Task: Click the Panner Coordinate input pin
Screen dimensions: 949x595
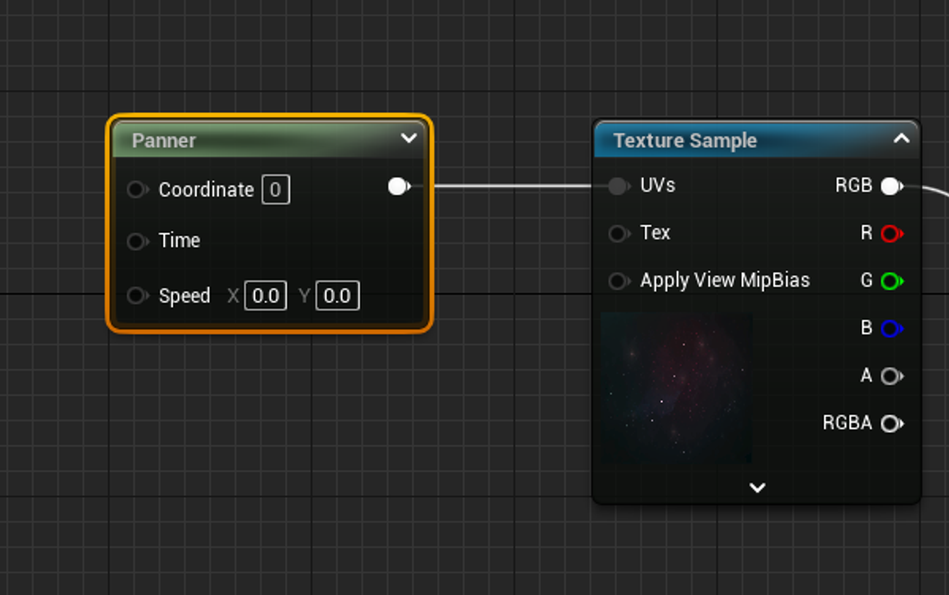Action: pyautogui.click(x=137, y=190)
